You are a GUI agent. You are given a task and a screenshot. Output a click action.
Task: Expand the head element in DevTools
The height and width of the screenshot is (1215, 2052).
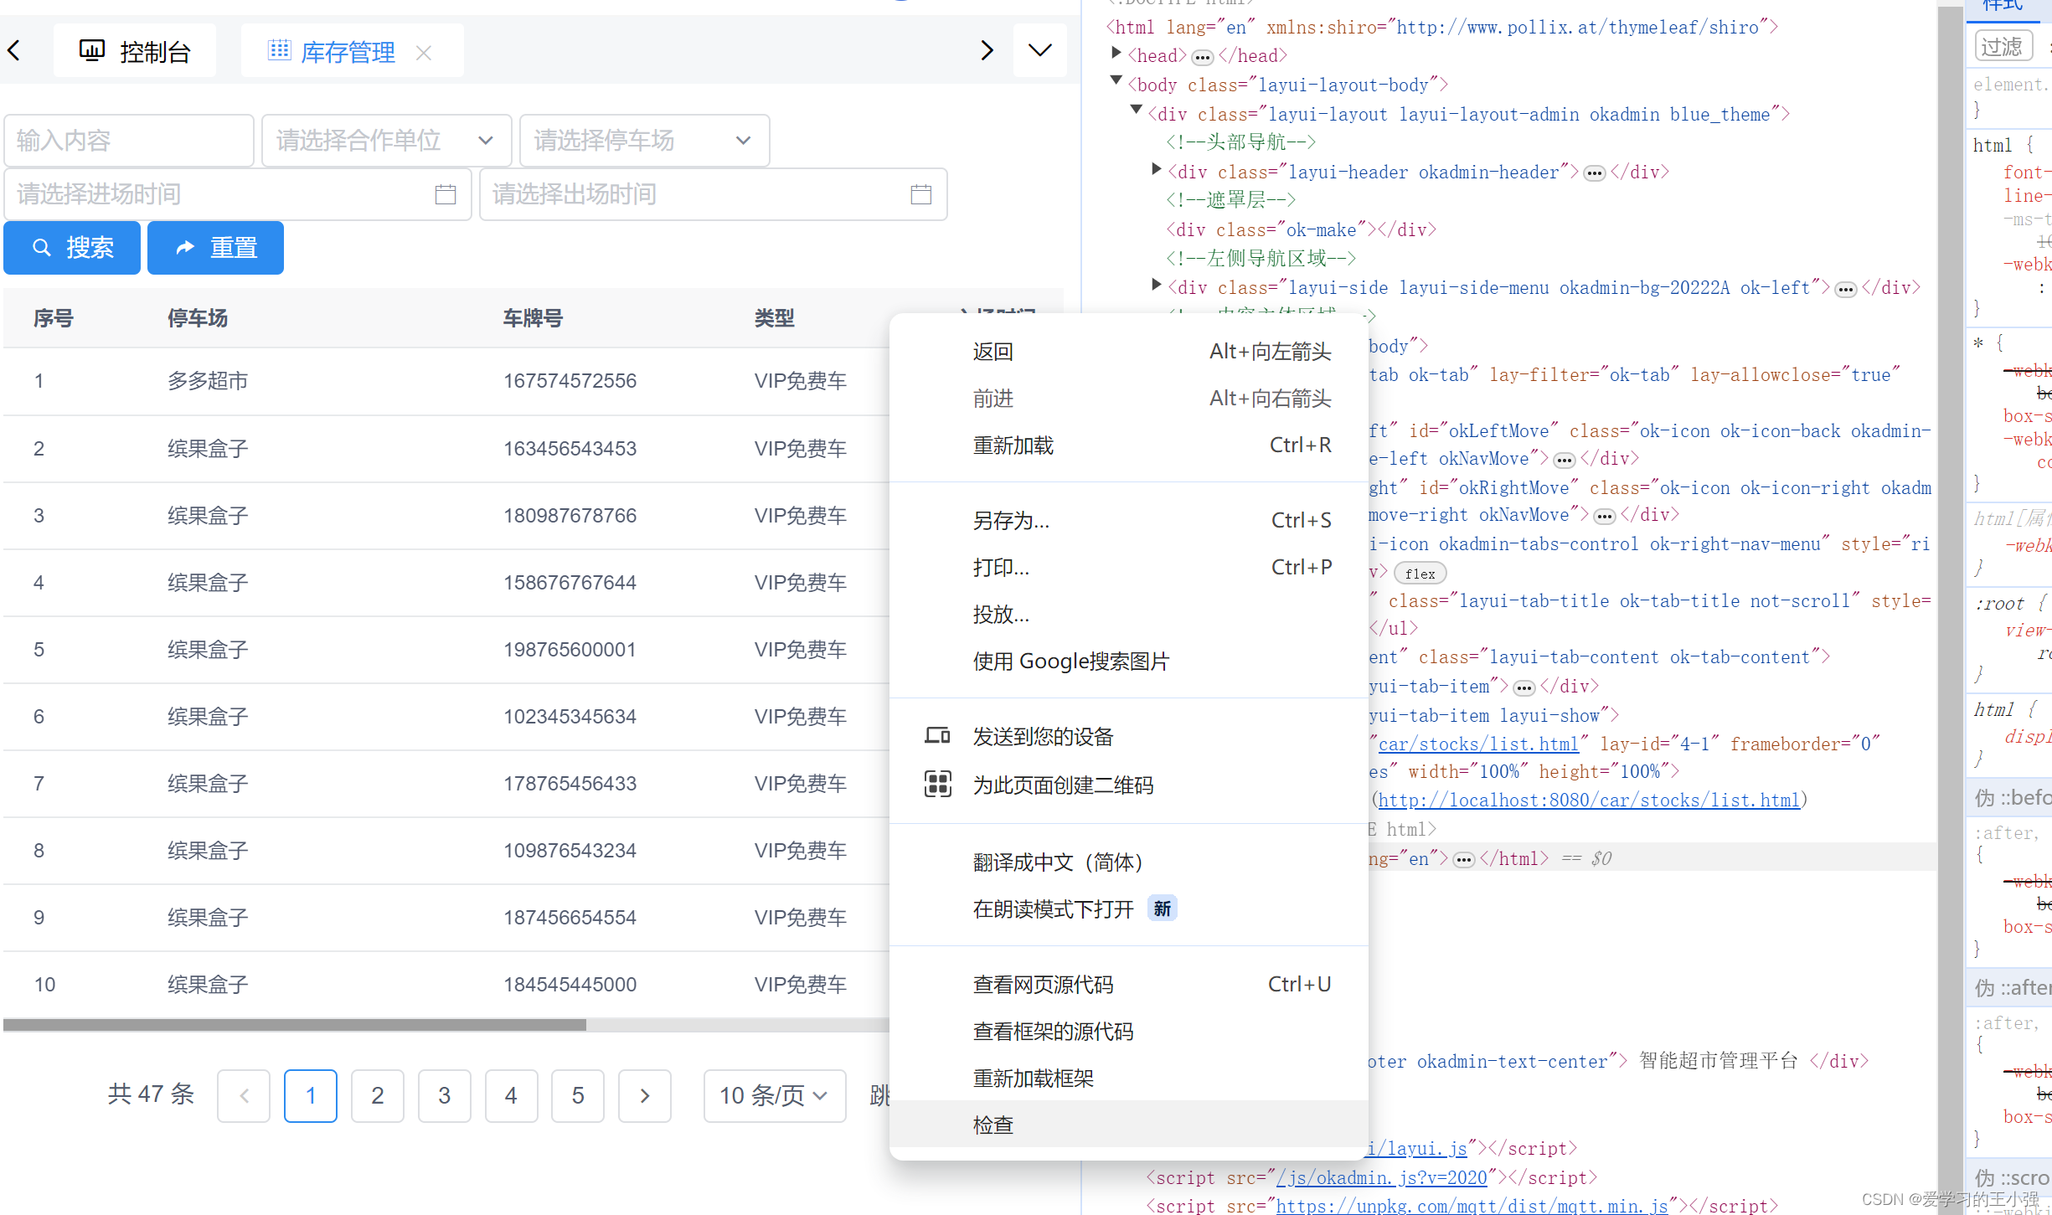[1116, 54]
